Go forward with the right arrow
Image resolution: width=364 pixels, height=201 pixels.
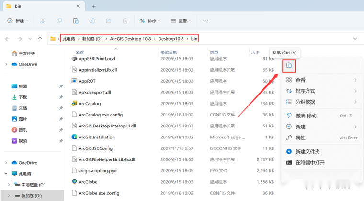tap(20, 39)
